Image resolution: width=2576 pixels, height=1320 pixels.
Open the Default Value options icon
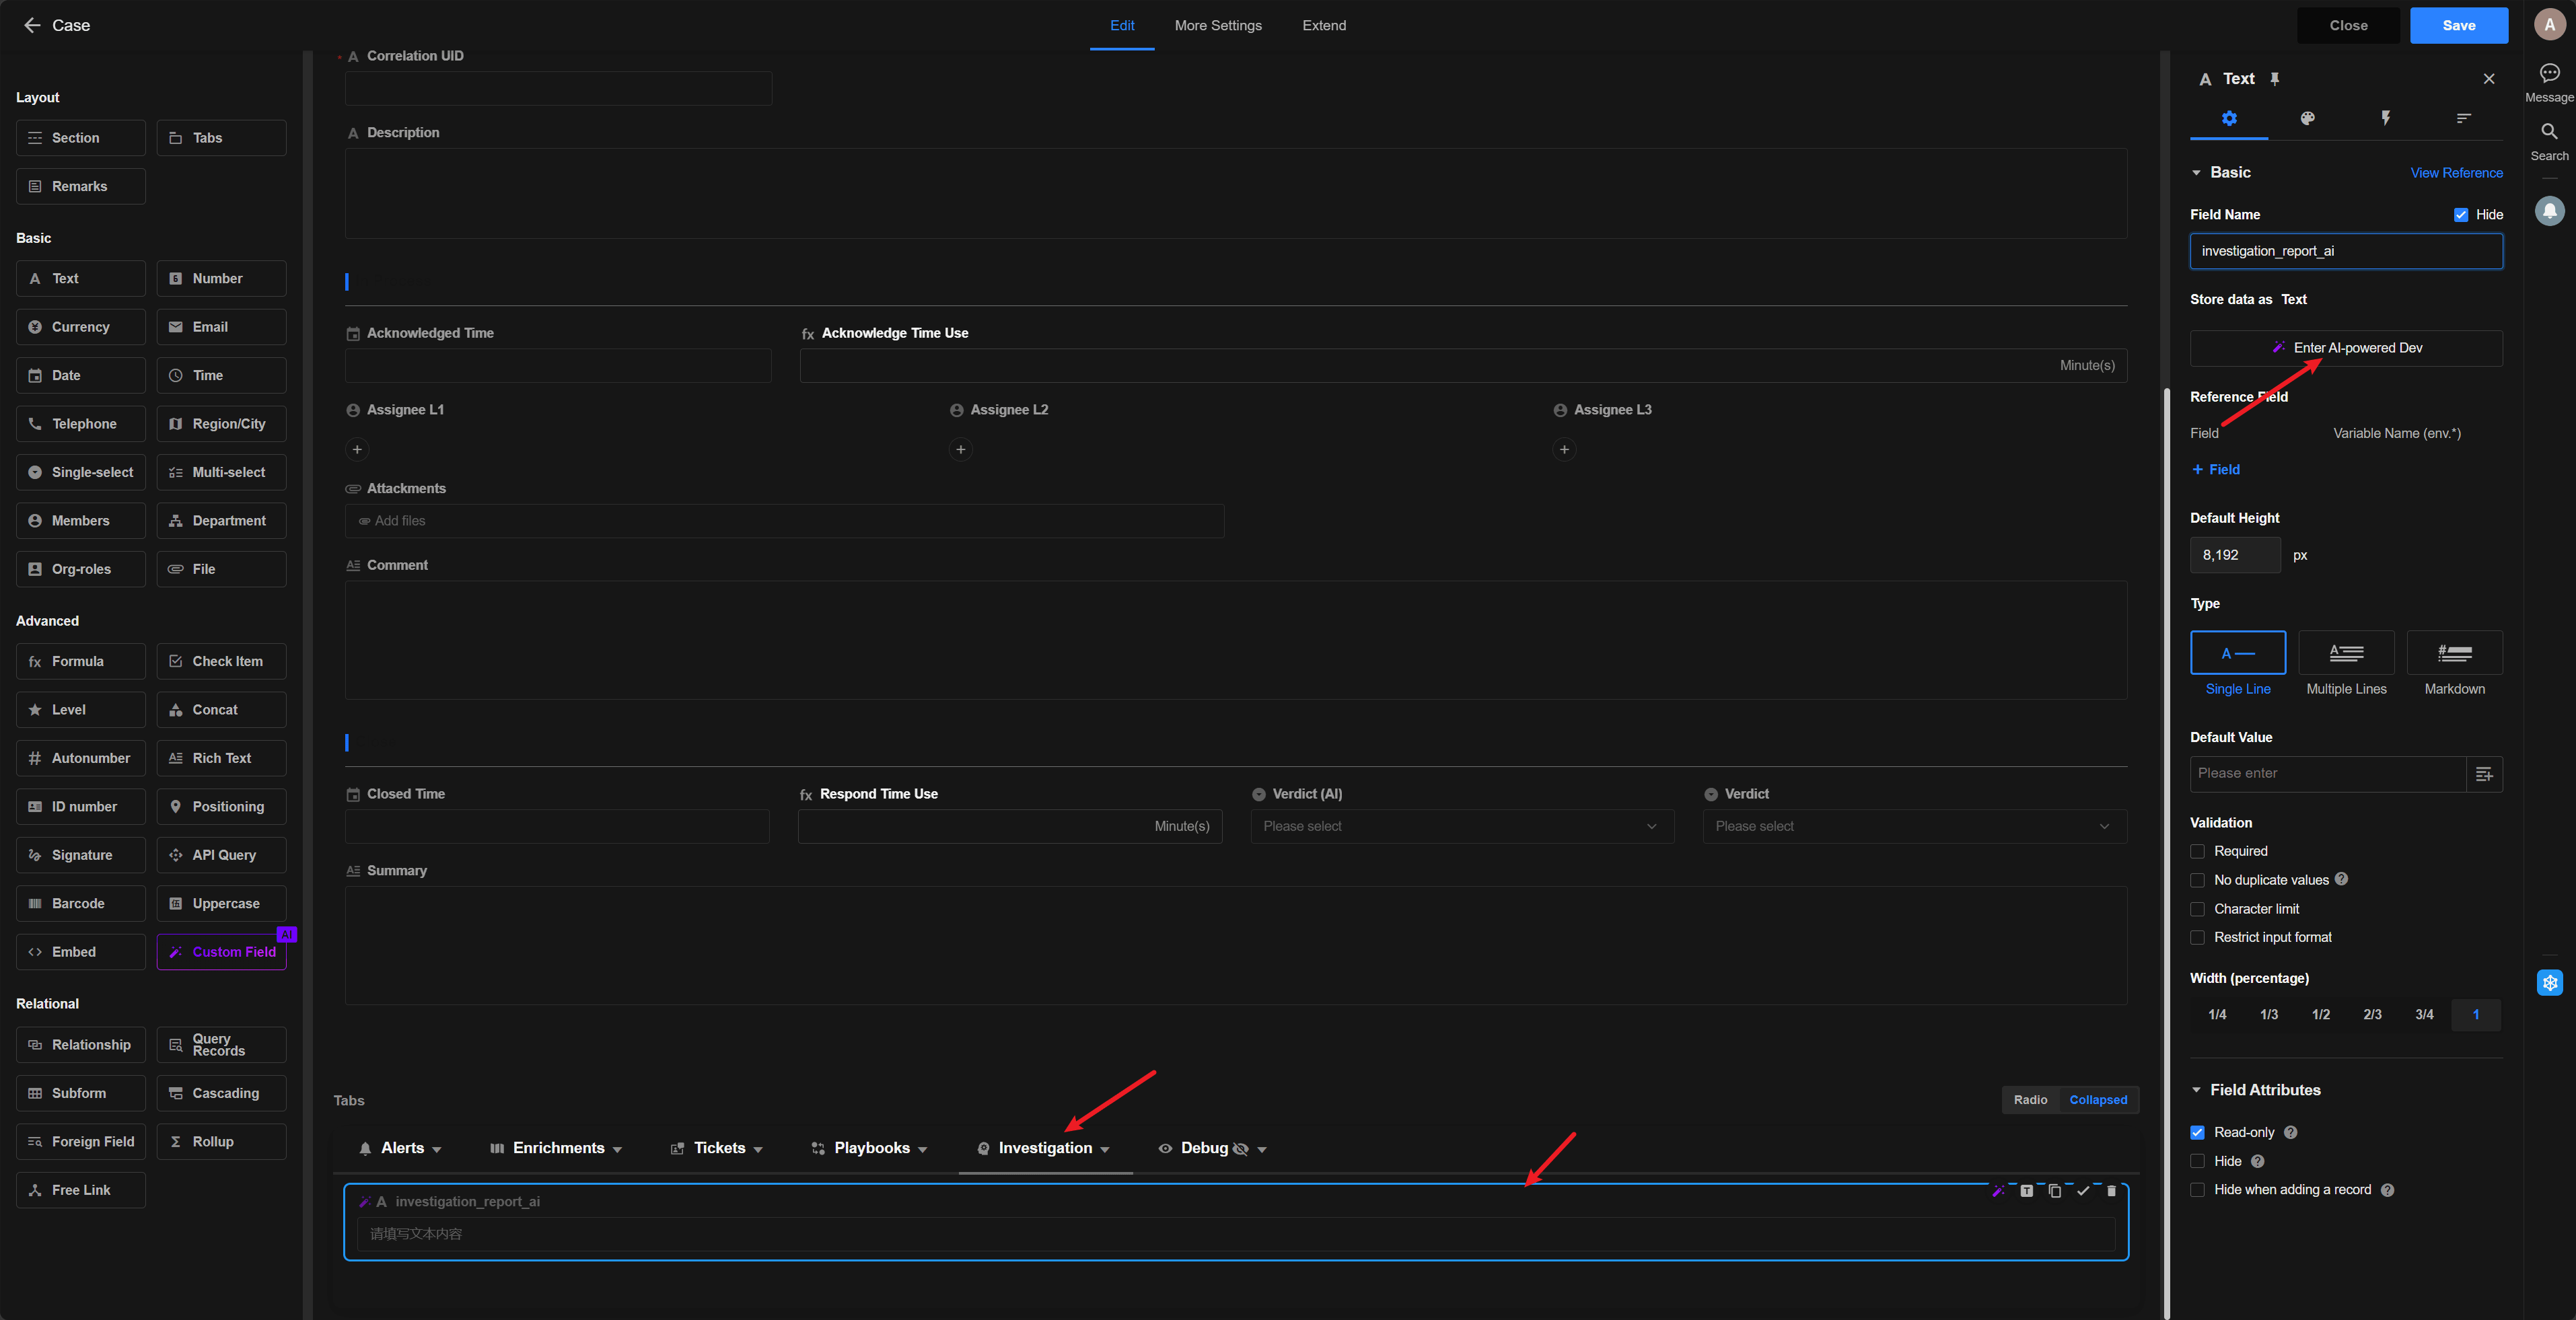(x=2484, y=774)
